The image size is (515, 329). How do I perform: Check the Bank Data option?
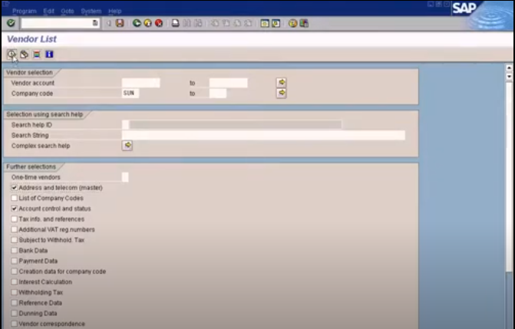point(14,251)
